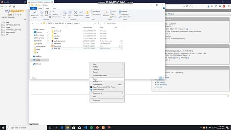Switch to the View ribbon tab
This screenshot has width=231, height=130.
54,8
